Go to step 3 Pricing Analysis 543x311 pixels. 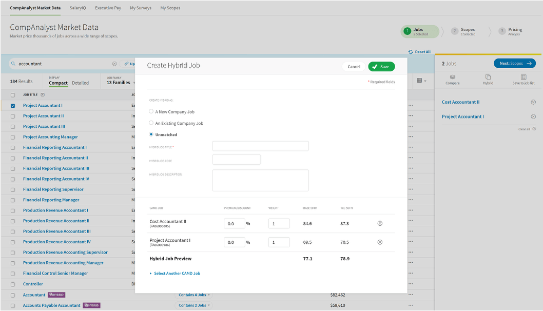pyautogui.click(x=511, y=31)
